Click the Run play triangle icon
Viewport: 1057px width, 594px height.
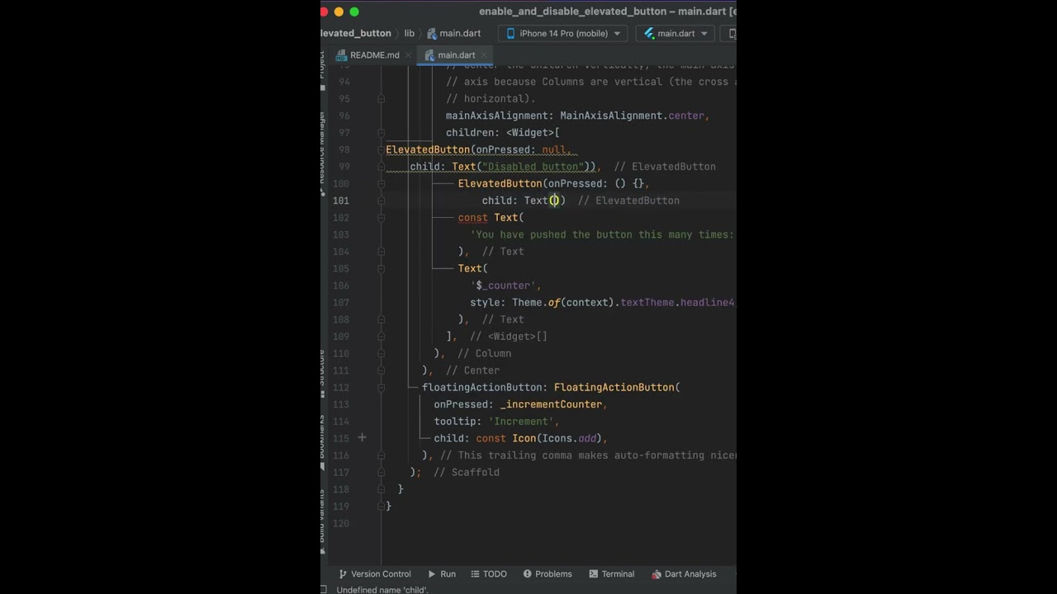431,574
